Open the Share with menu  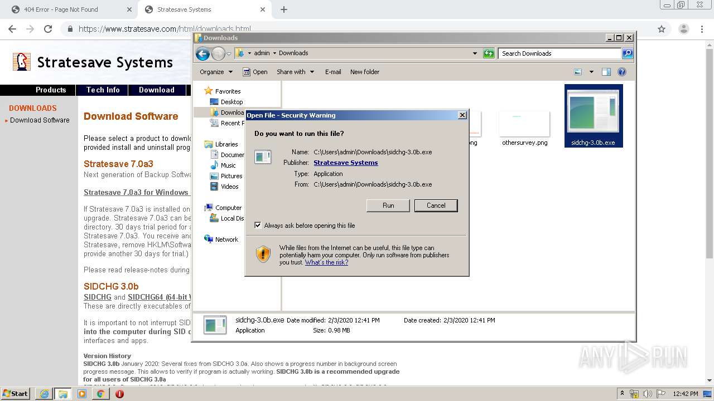(296, 72)
